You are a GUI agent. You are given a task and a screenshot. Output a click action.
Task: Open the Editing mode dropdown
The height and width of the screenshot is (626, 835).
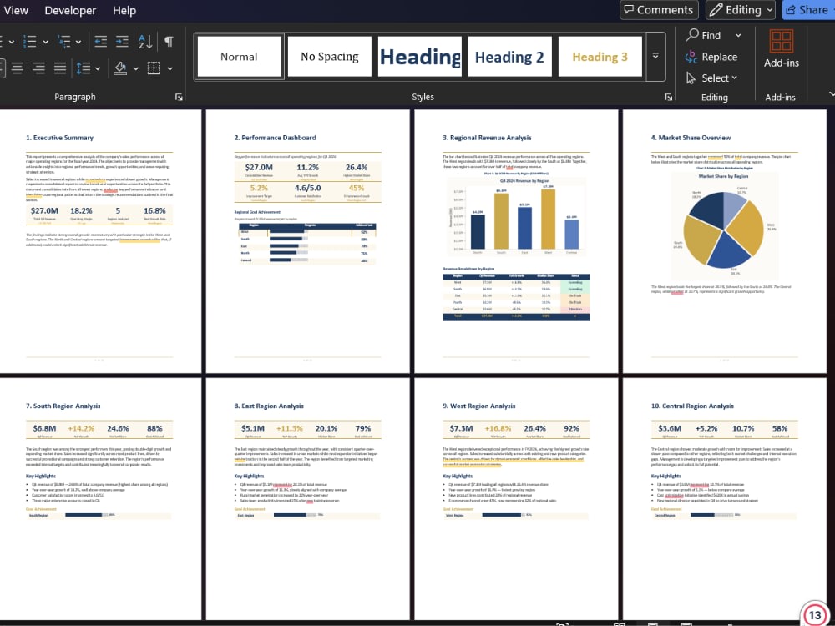click(x=740, y=9)
